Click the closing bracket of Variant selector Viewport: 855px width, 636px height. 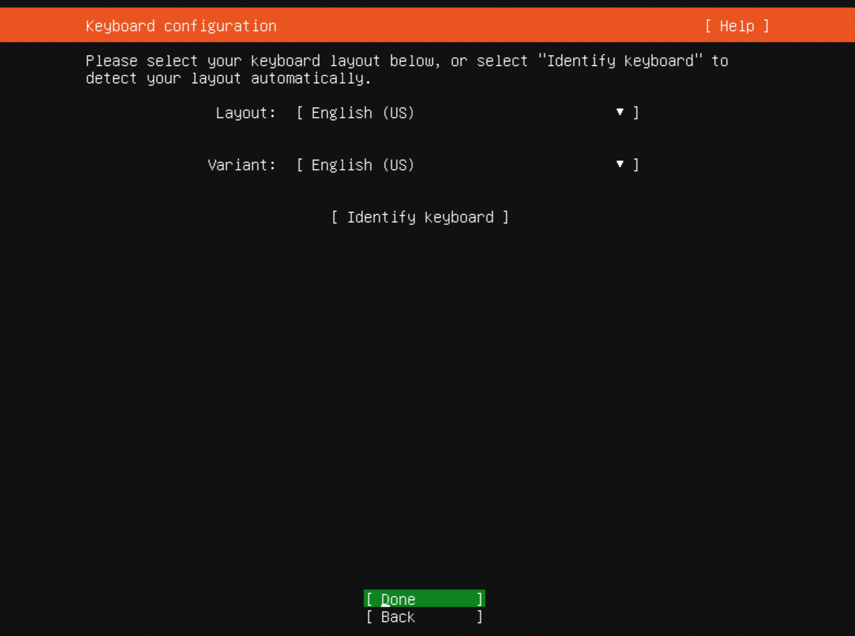coord(636,165)
